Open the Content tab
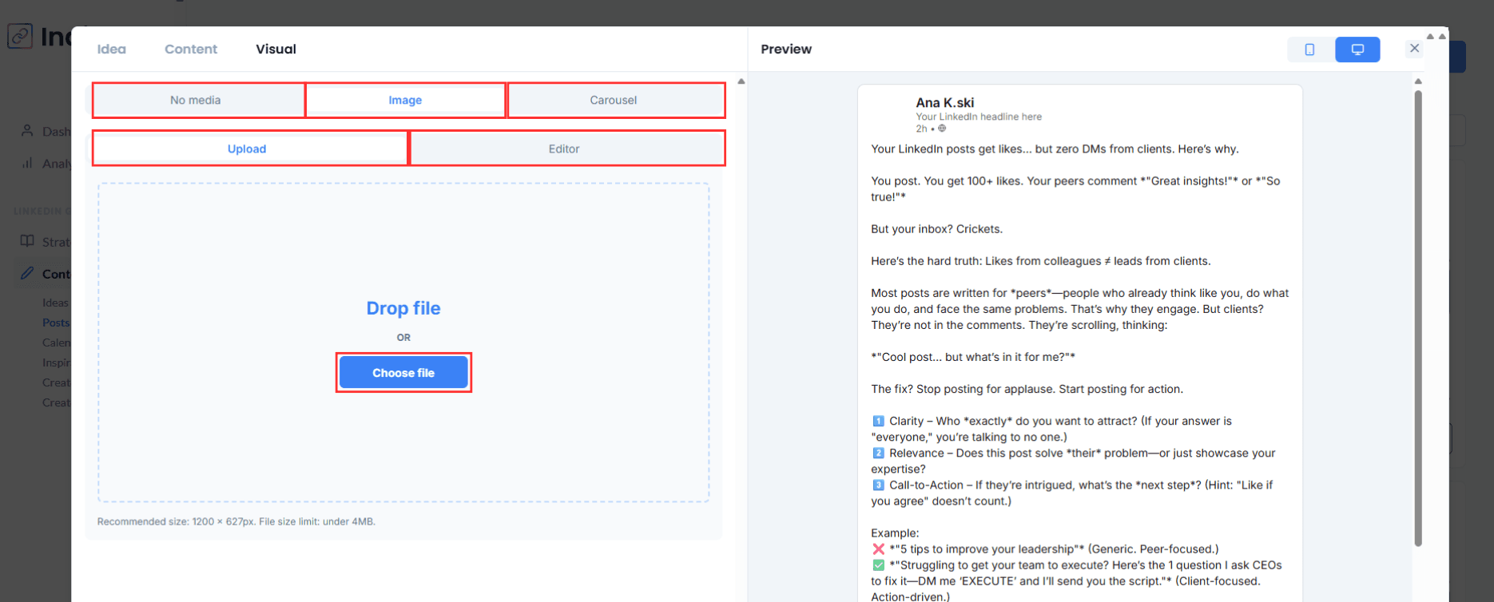Screen dimensions: 1494x602 (x=191, y=50)
